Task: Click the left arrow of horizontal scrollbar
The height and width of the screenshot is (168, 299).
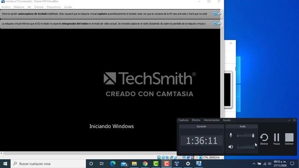Action: (1, 153)
